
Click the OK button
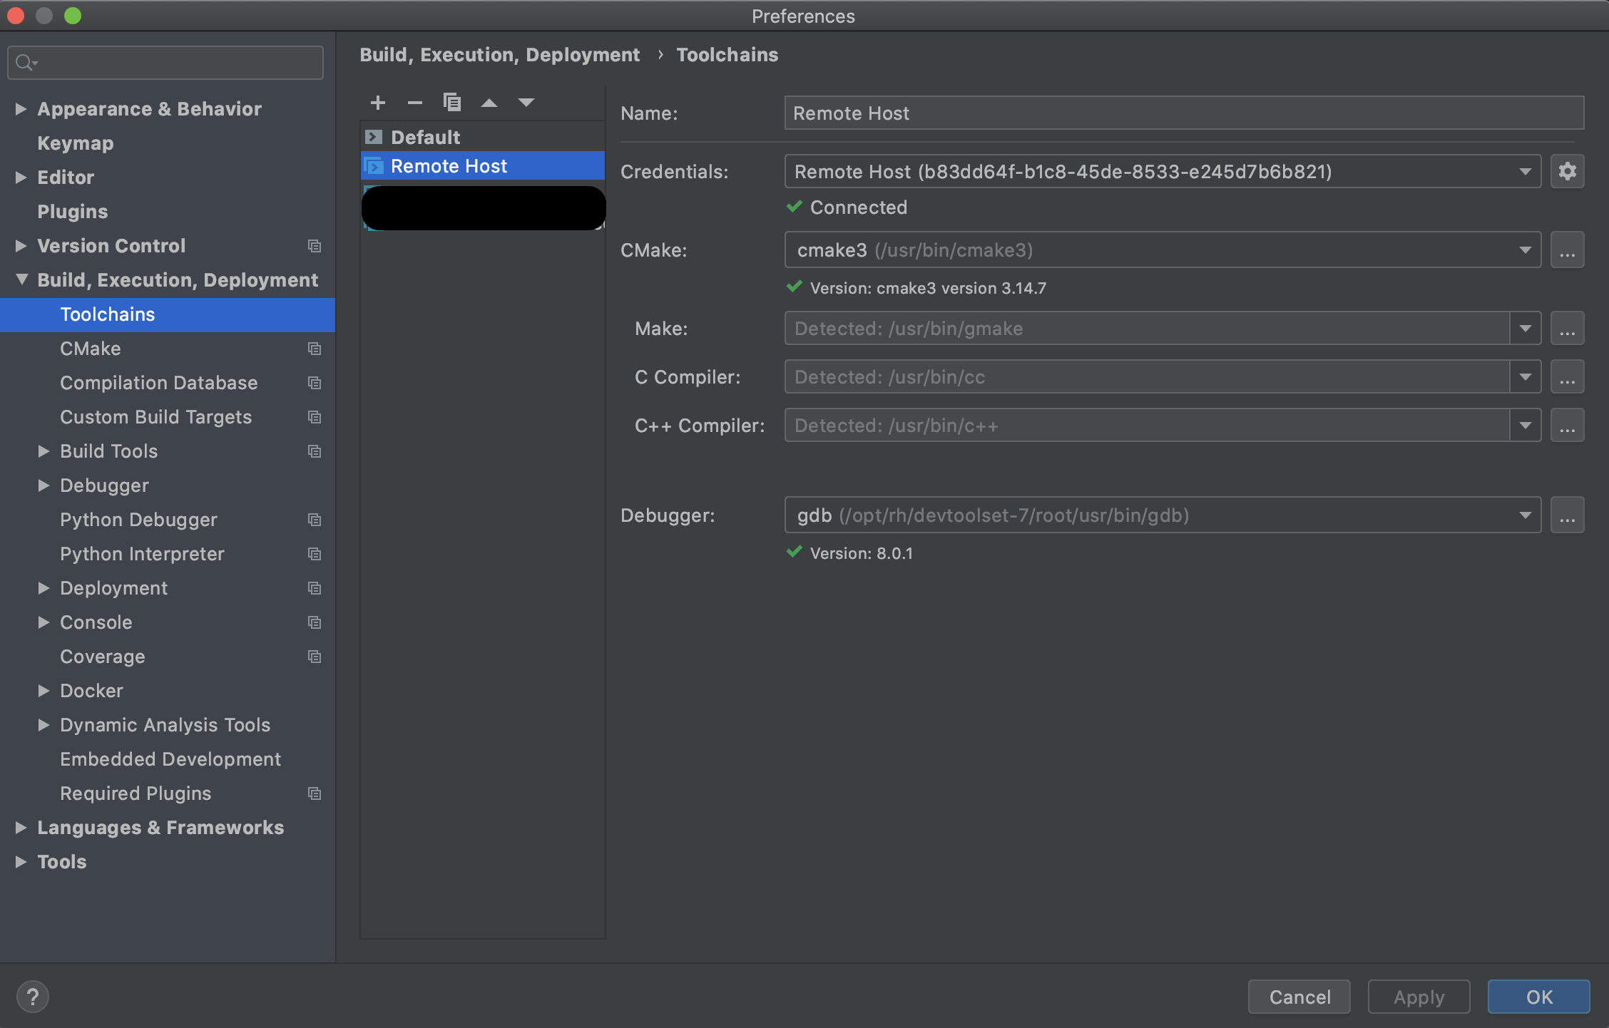(x=1538, y=997)
